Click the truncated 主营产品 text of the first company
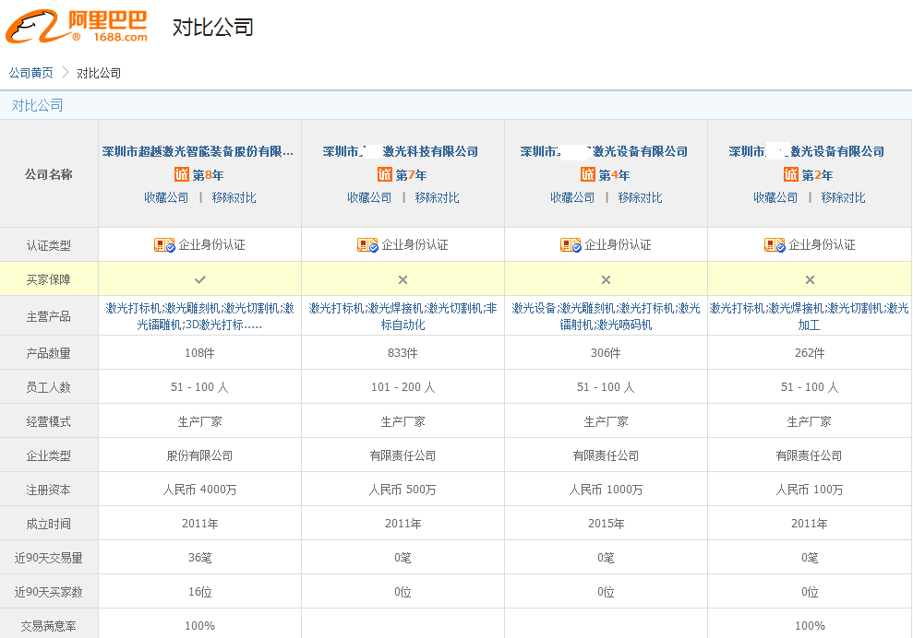 pyautogui.click(x=200, y=316)
